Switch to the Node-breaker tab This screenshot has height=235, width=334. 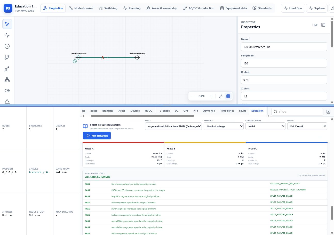point(81,8)
